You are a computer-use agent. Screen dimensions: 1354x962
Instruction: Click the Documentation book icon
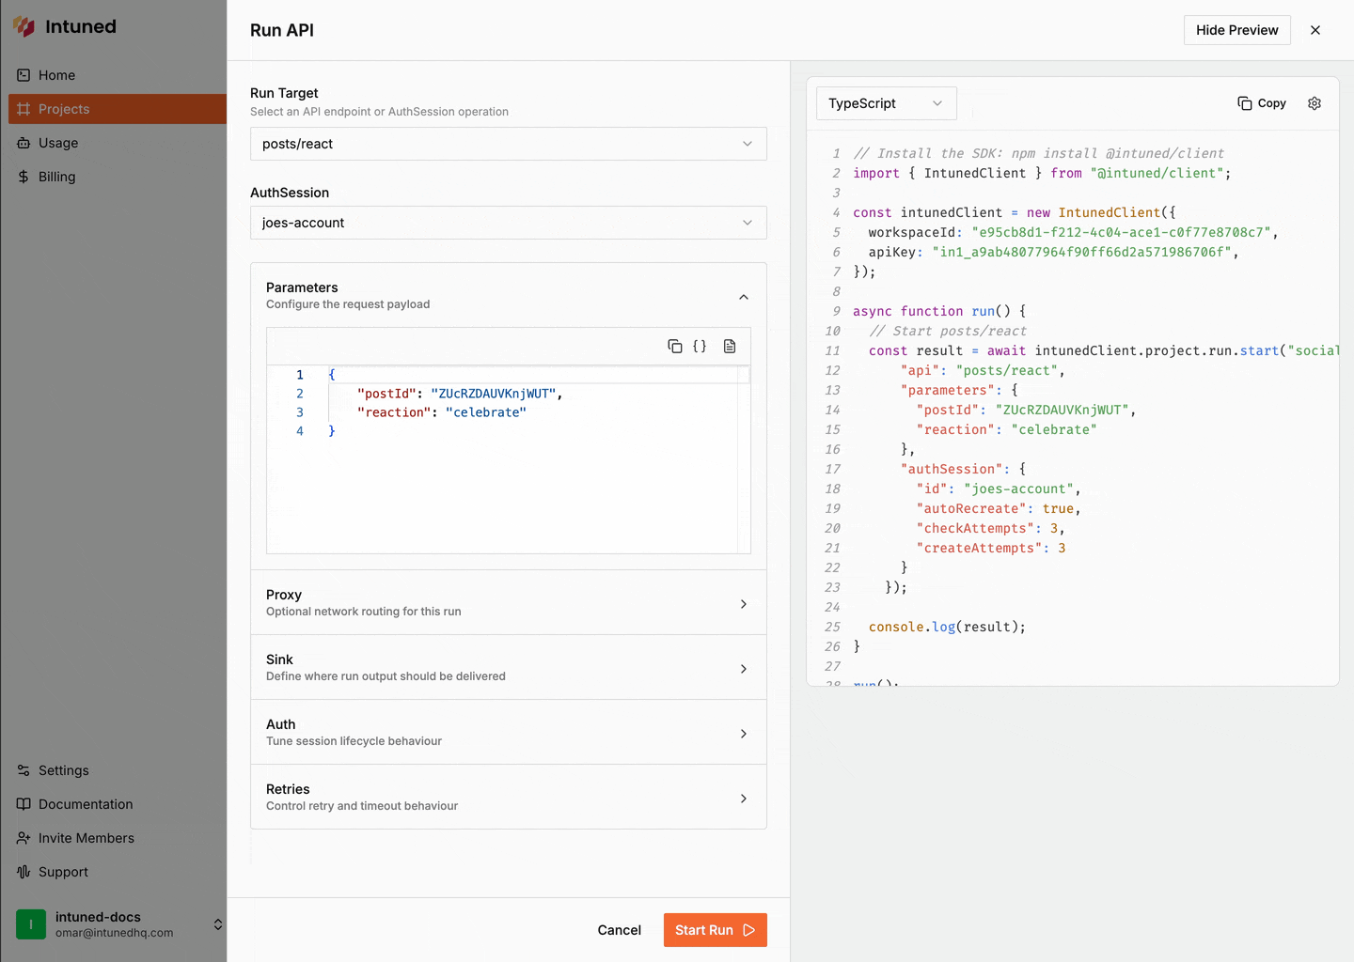(x=24, y=804)
